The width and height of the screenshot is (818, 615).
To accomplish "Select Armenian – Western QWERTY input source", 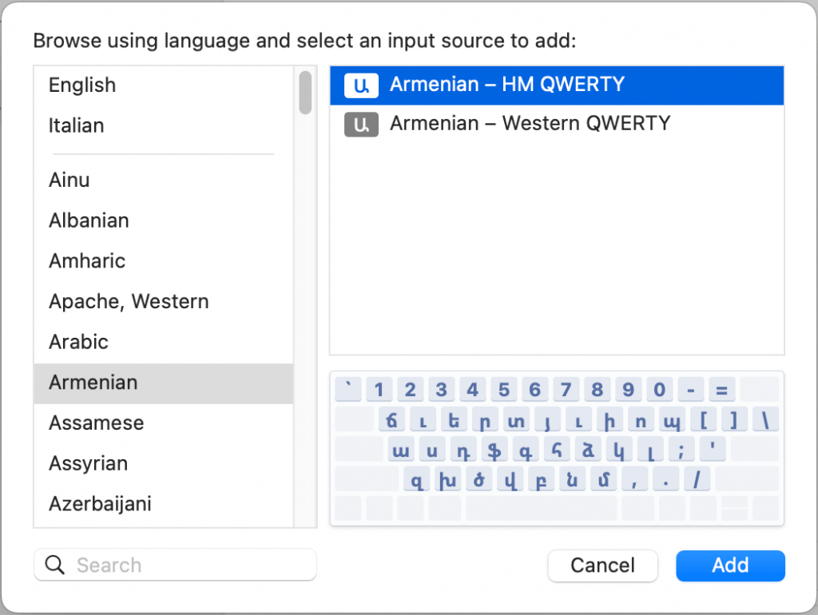I will [x=557, y=124].
